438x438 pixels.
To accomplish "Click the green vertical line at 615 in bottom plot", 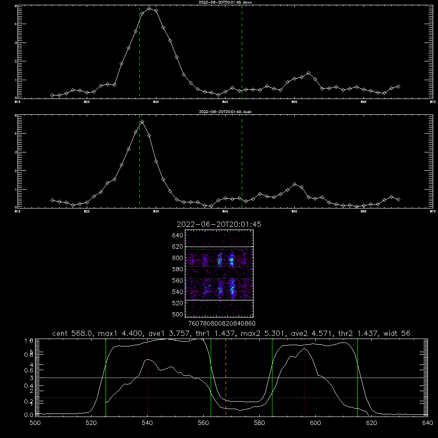I will pos(357,377).
